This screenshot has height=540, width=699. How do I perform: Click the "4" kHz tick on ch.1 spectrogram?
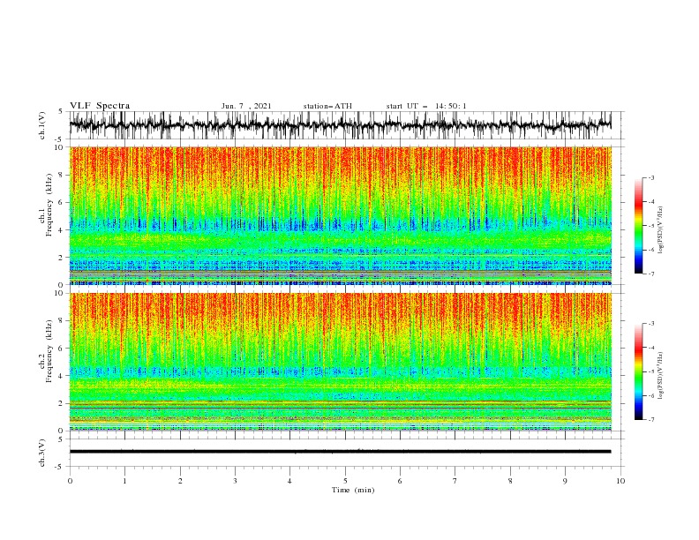tap(63, 230)
